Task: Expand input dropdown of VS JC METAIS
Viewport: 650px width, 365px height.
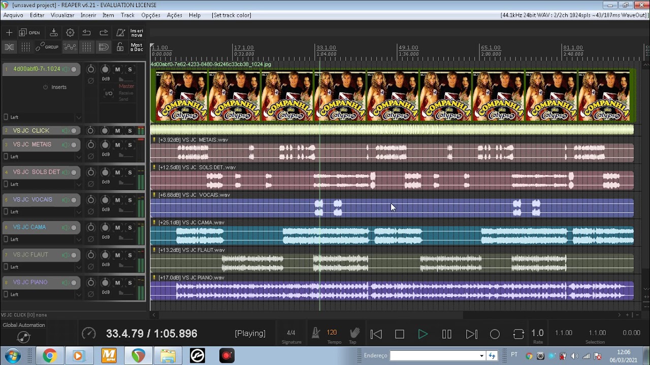Action: 78,157
